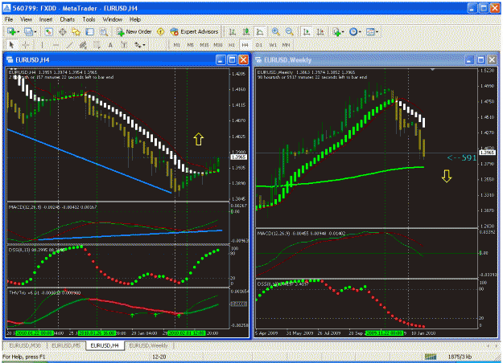Switch timeframe to M15
The image size is (503, 363).
click(204, 45)
